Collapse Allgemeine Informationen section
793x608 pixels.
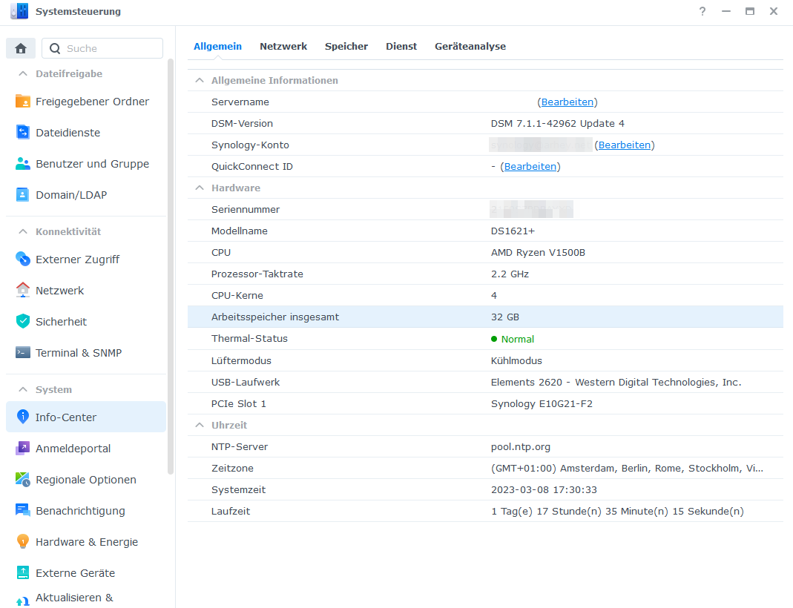(x=200, y=80)
